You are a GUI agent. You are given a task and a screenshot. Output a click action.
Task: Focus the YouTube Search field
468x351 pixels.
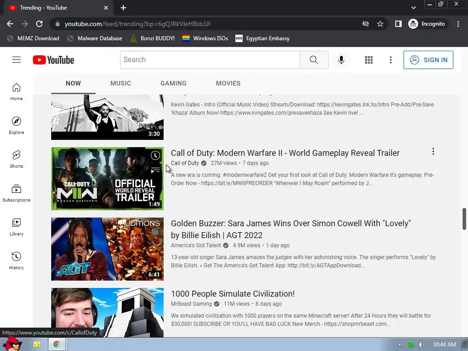click(x=210, y=60)
